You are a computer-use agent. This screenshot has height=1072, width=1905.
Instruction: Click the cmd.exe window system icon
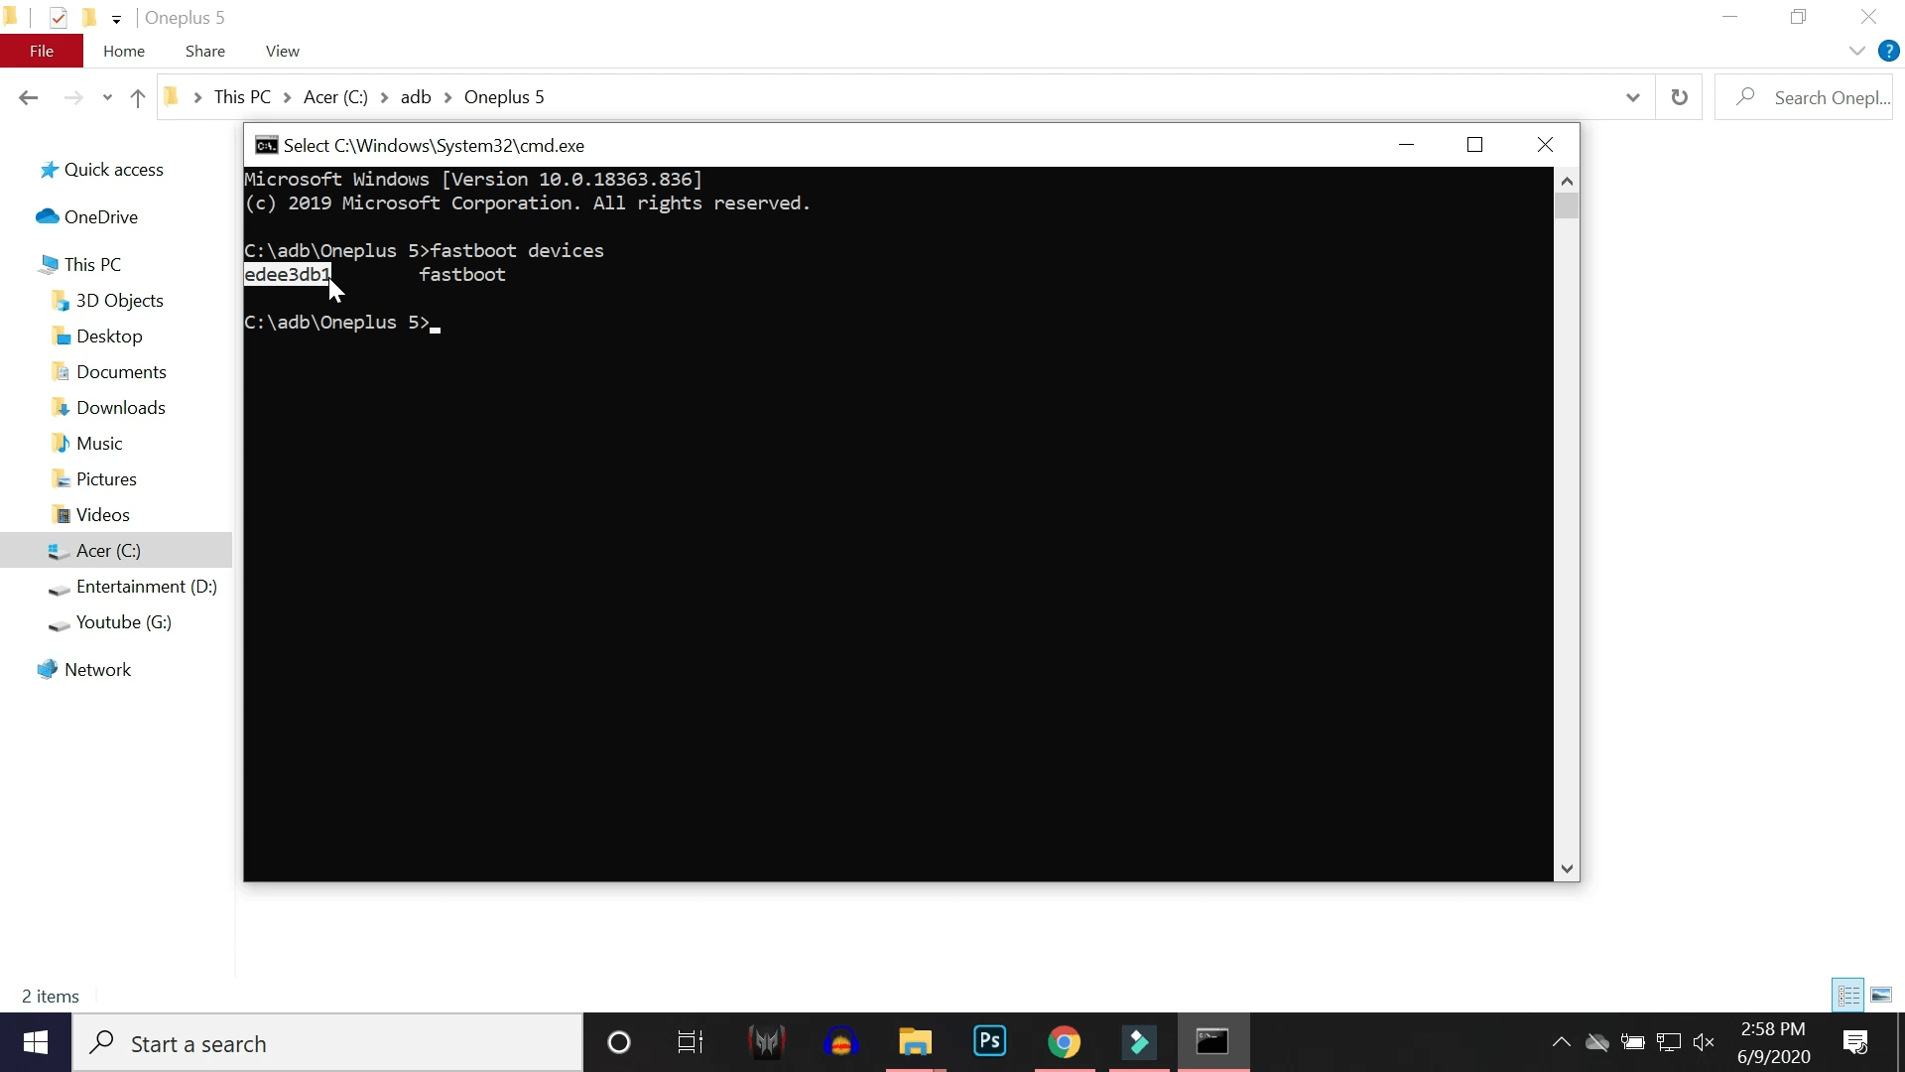pos(266,146)
